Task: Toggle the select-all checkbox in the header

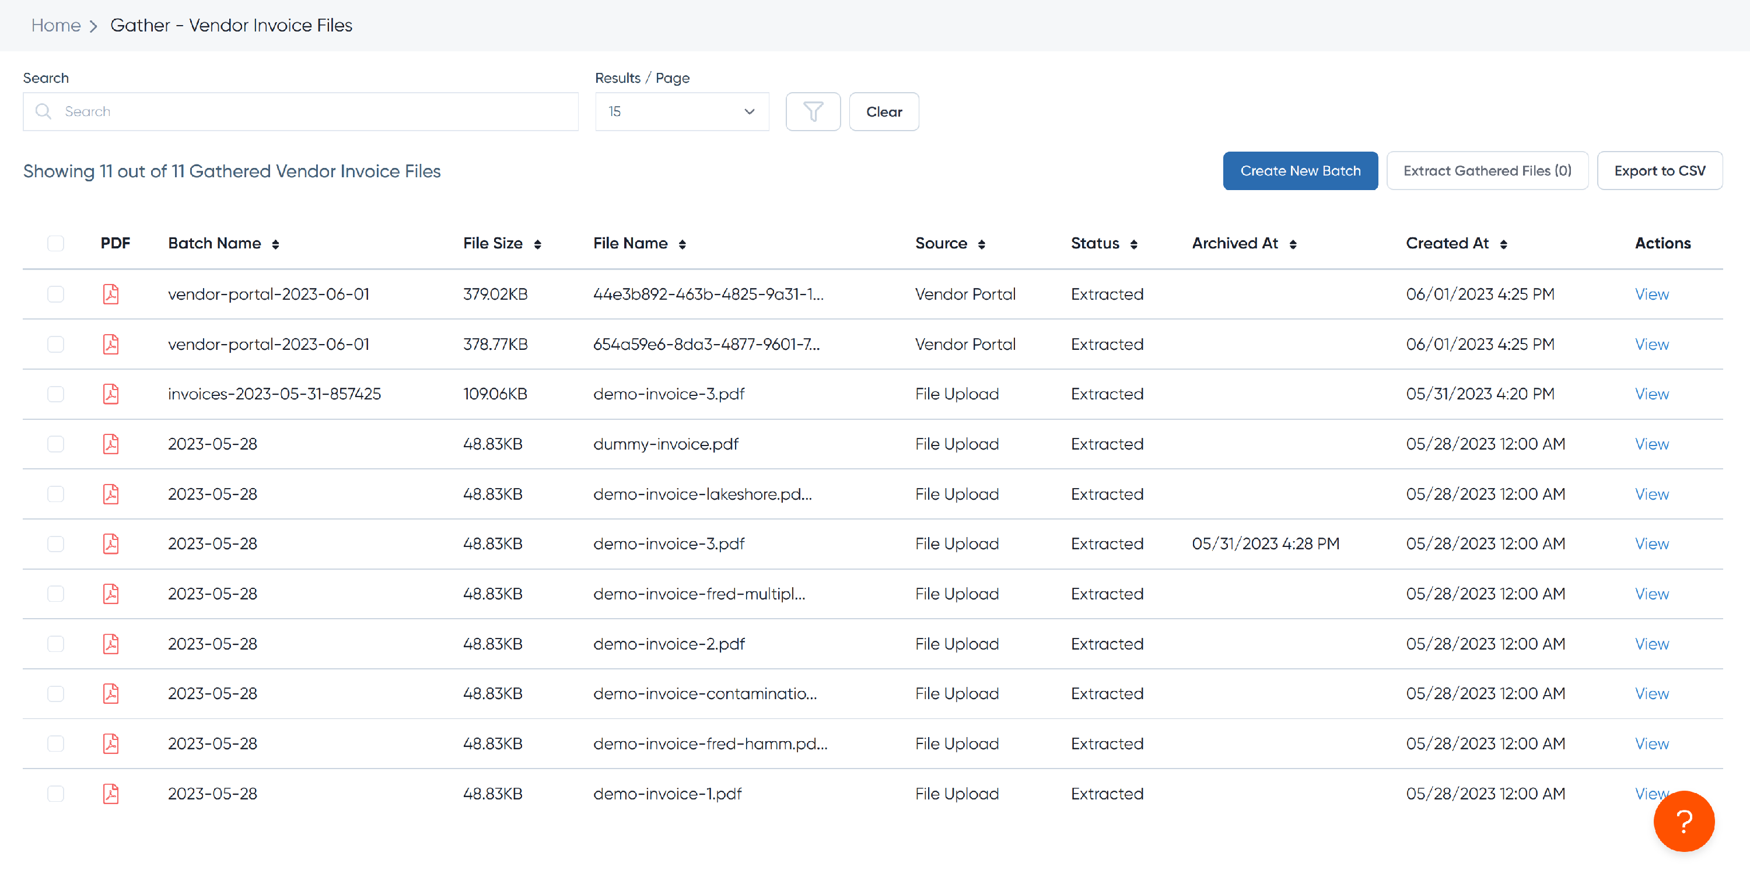Action: [55, 243]
